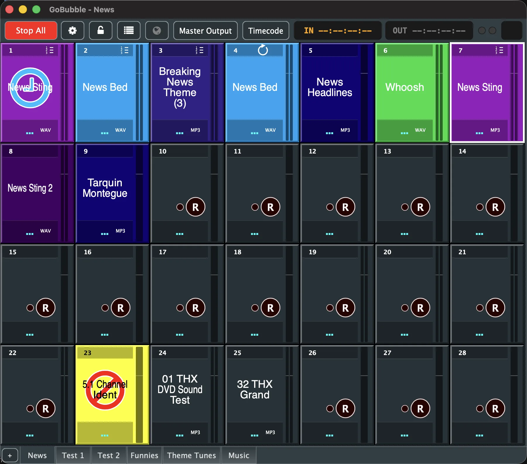The height and width of the screenshot is (464, 527).
Task: Click the R record button on pad 10
Action: click(196, 207)
